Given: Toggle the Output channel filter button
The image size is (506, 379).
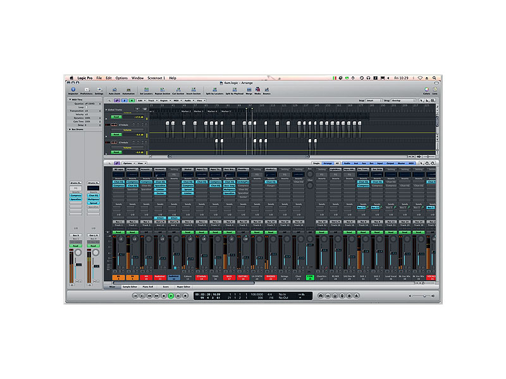Looking at the screenshot, I should pyautogui.click(x=390, y=164).
